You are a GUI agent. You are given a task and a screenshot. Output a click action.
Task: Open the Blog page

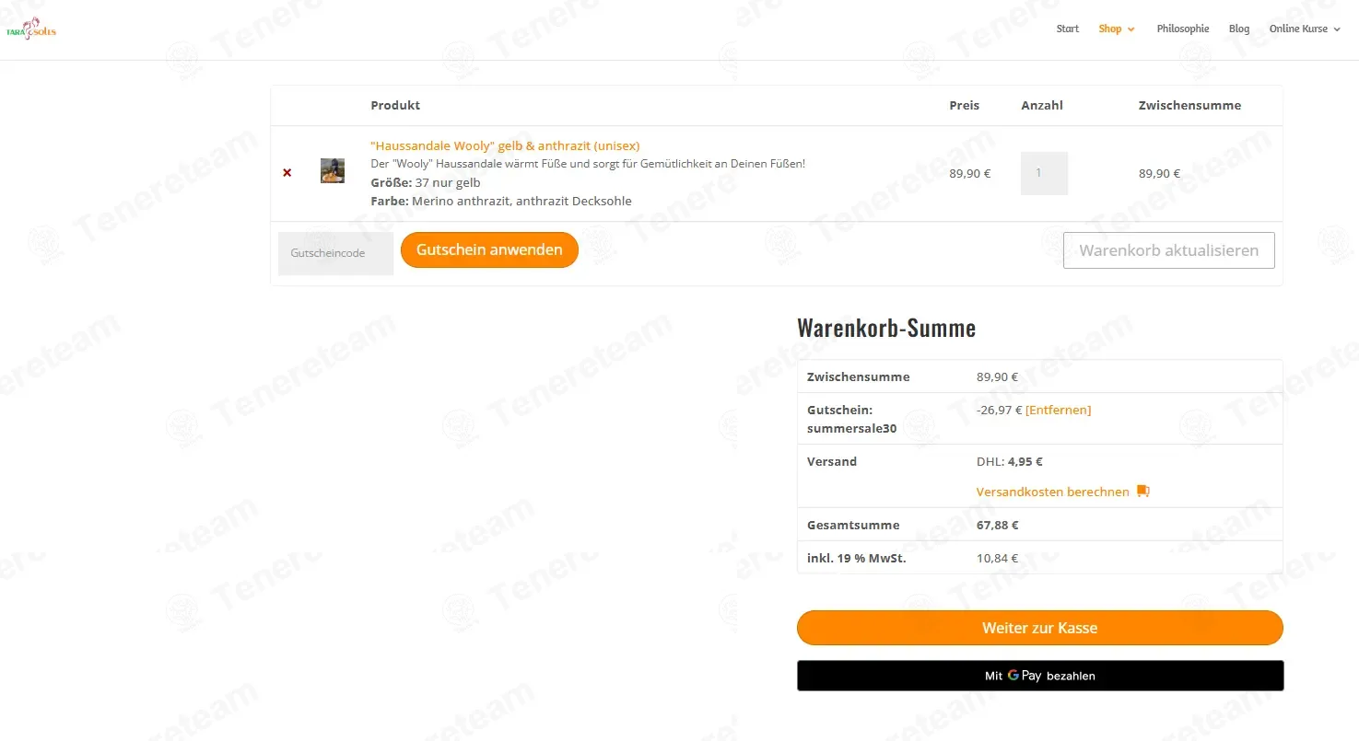click(x=1239, y=29)
